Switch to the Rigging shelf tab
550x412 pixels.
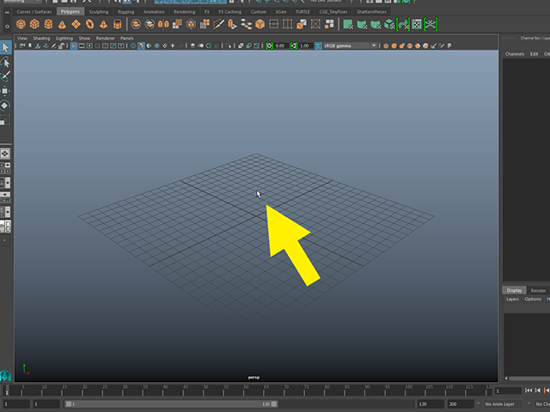[125, 11]
